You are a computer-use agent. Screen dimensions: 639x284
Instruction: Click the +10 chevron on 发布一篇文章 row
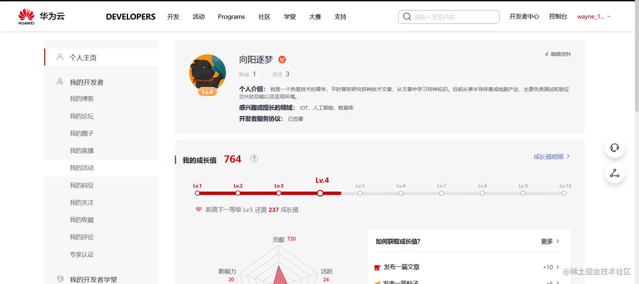(x=558, y=267)
